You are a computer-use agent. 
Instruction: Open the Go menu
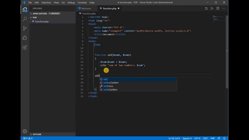point(63,3)
